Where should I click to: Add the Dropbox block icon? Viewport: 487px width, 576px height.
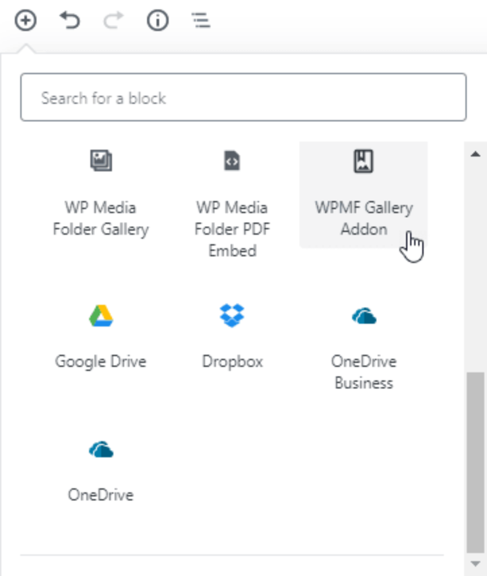point(232,315)
